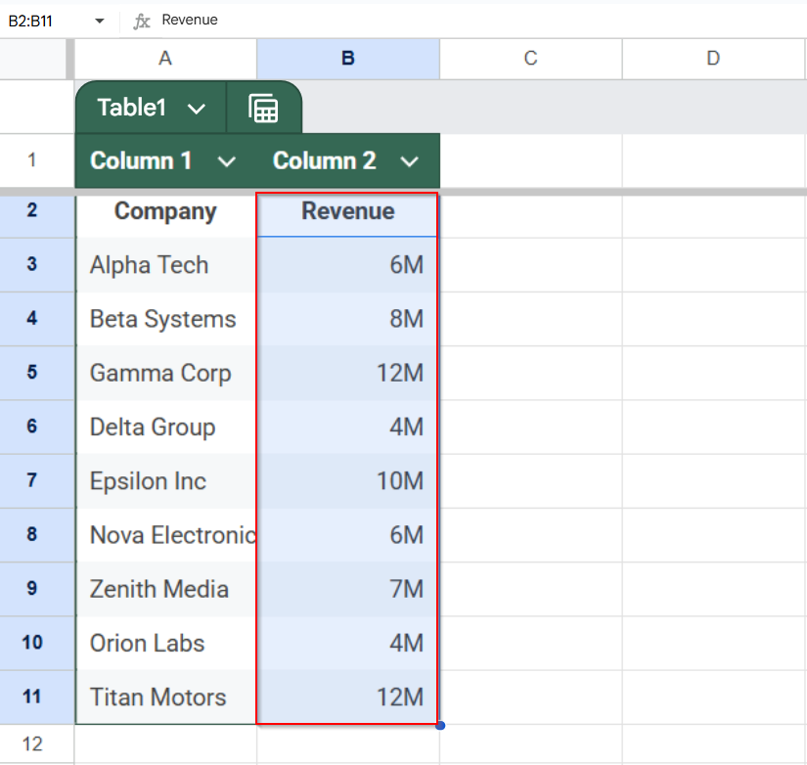Viewport: 807px width, 765px height.
Task: Open the Column 2 header dropdown arrow
Action: (x=409, y=161)
